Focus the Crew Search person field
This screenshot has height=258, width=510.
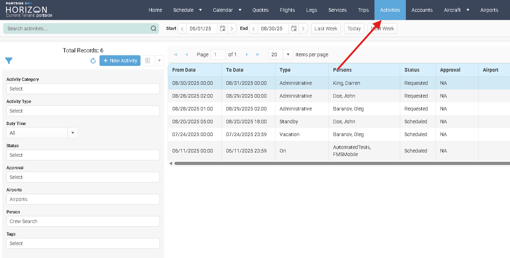click(83, 221)
